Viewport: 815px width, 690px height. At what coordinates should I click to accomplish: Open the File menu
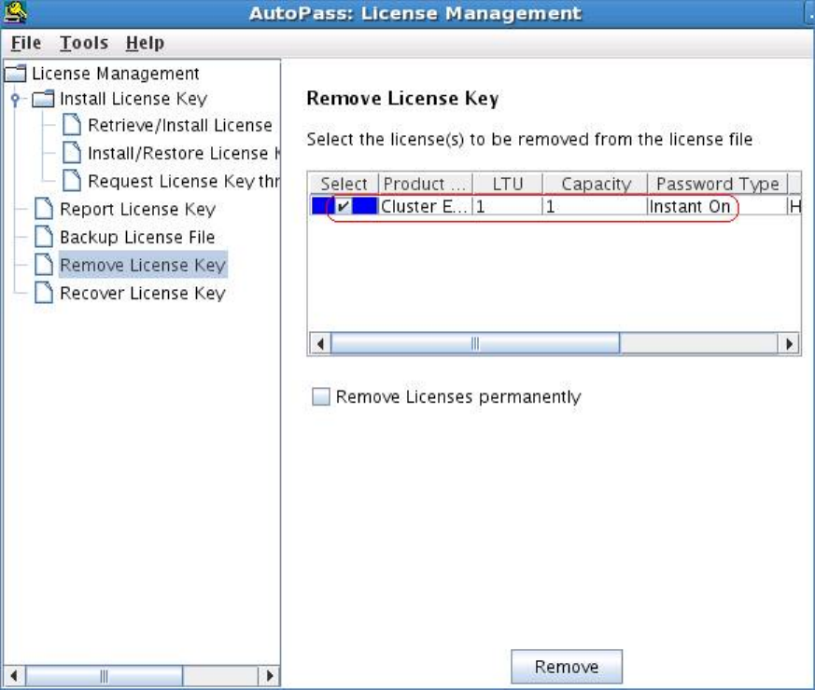click(x=26, y=43)
